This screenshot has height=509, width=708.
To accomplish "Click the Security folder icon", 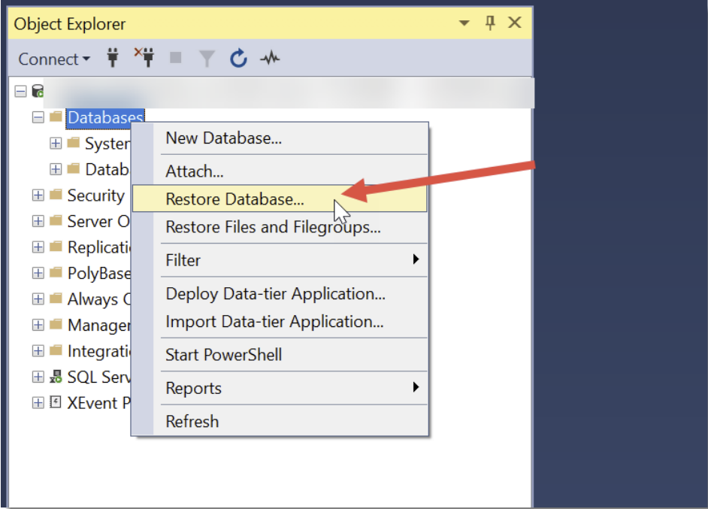I will pyautogui.click(x=56, y=195).
